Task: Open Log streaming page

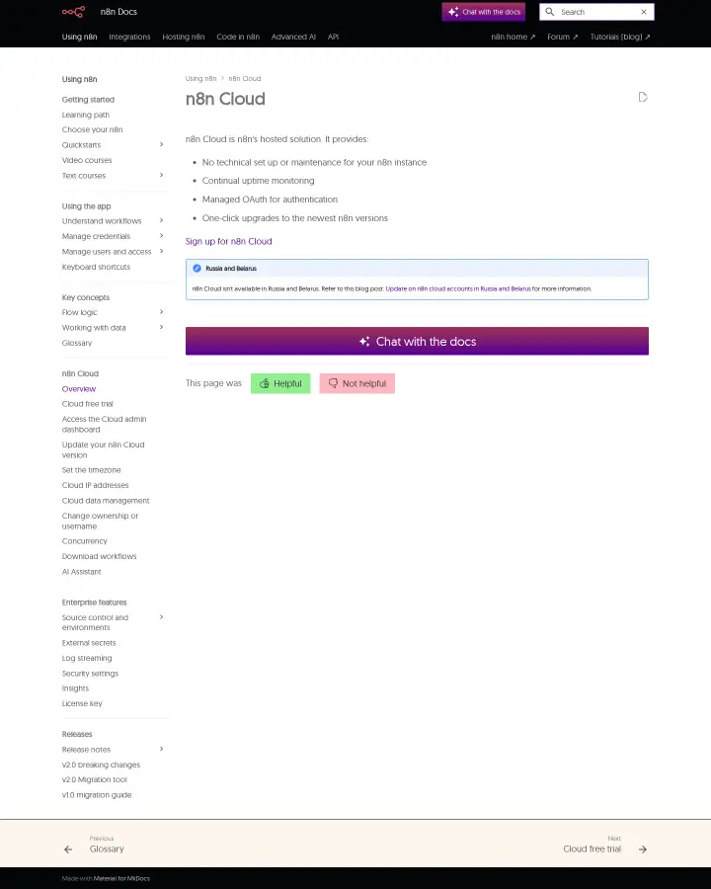Action: tap(87, 658)
